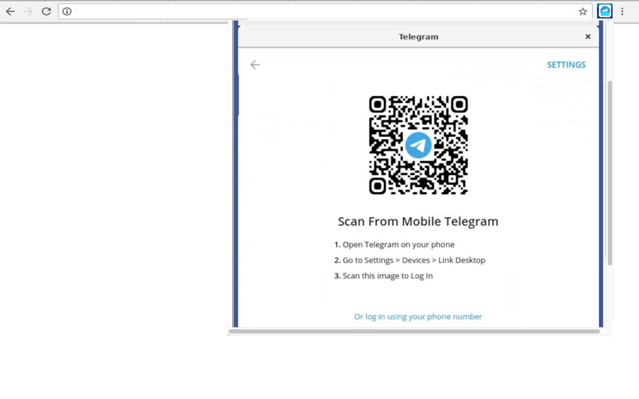Go back using the popup's left arrow

pyautogui.click(x=255, y=64)
